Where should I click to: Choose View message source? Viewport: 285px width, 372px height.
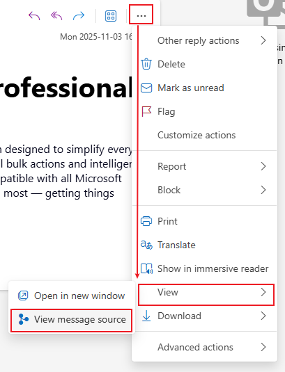pyautogui.click(x=71, y=320)
